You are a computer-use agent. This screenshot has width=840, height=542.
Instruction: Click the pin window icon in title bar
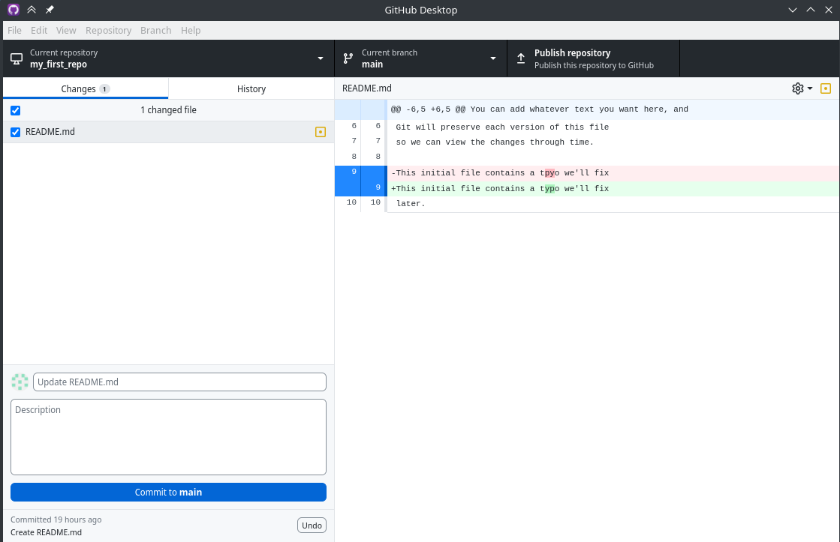click(x=50, y=10)
